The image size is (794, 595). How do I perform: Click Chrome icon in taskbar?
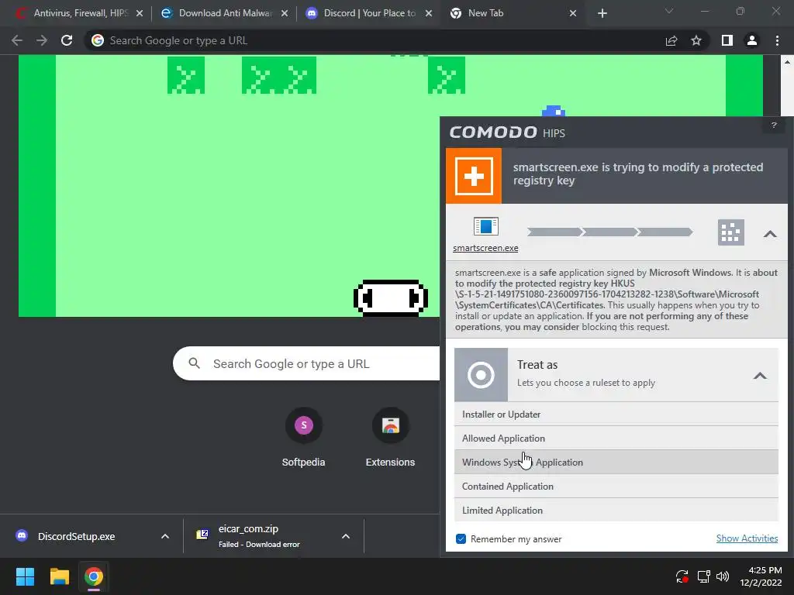click(x=94, y=576)
